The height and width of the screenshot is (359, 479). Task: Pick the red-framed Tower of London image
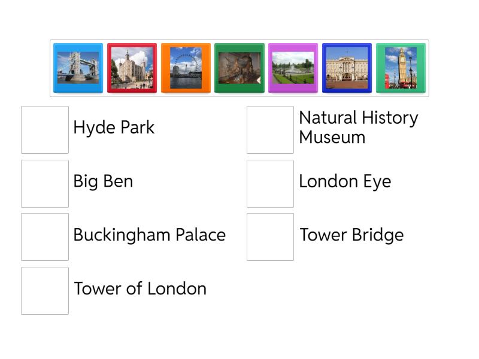(x=132, y=68)
